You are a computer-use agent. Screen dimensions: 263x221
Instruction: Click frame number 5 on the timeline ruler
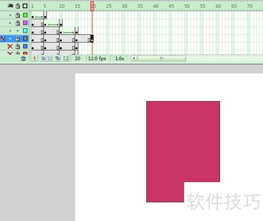pyautogui.click(x=45, y=6)
